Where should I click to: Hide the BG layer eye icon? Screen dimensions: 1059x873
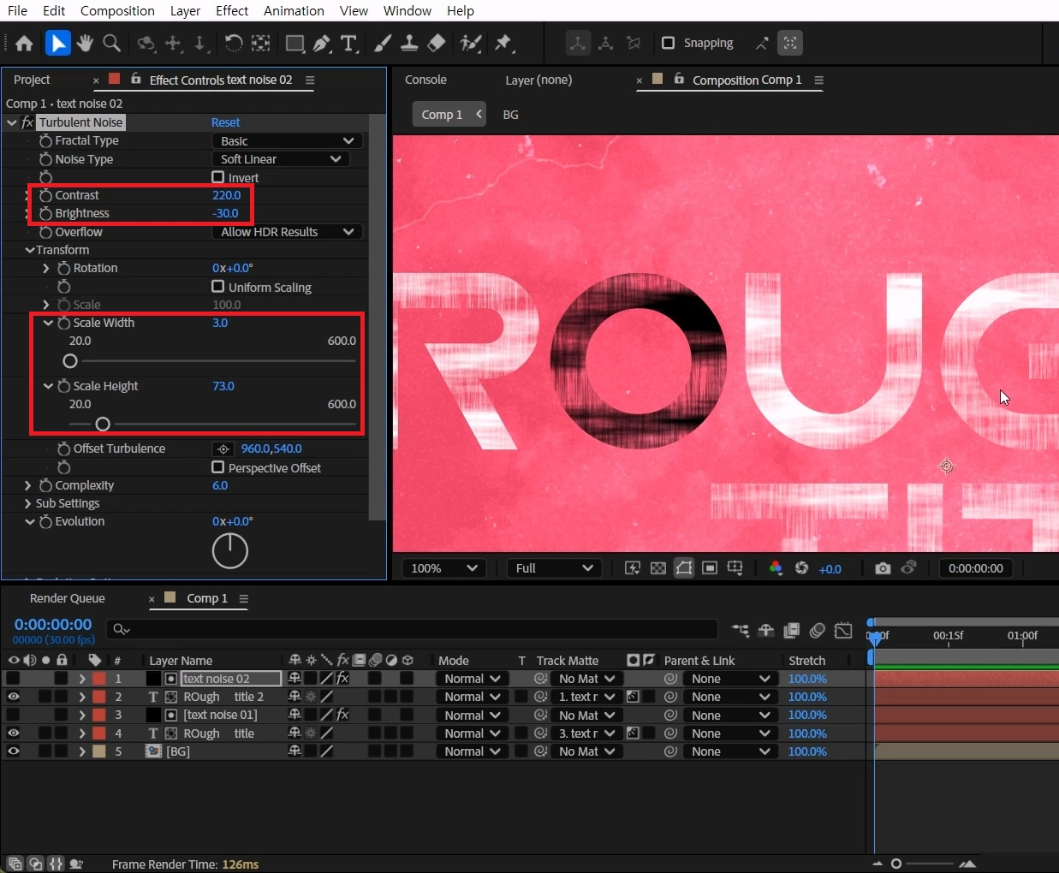click(13, 751)
